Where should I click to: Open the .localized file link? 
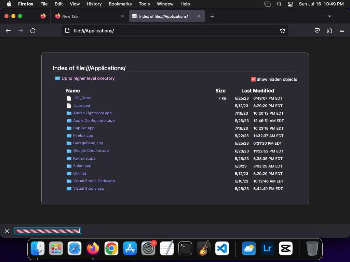[82, 106]
